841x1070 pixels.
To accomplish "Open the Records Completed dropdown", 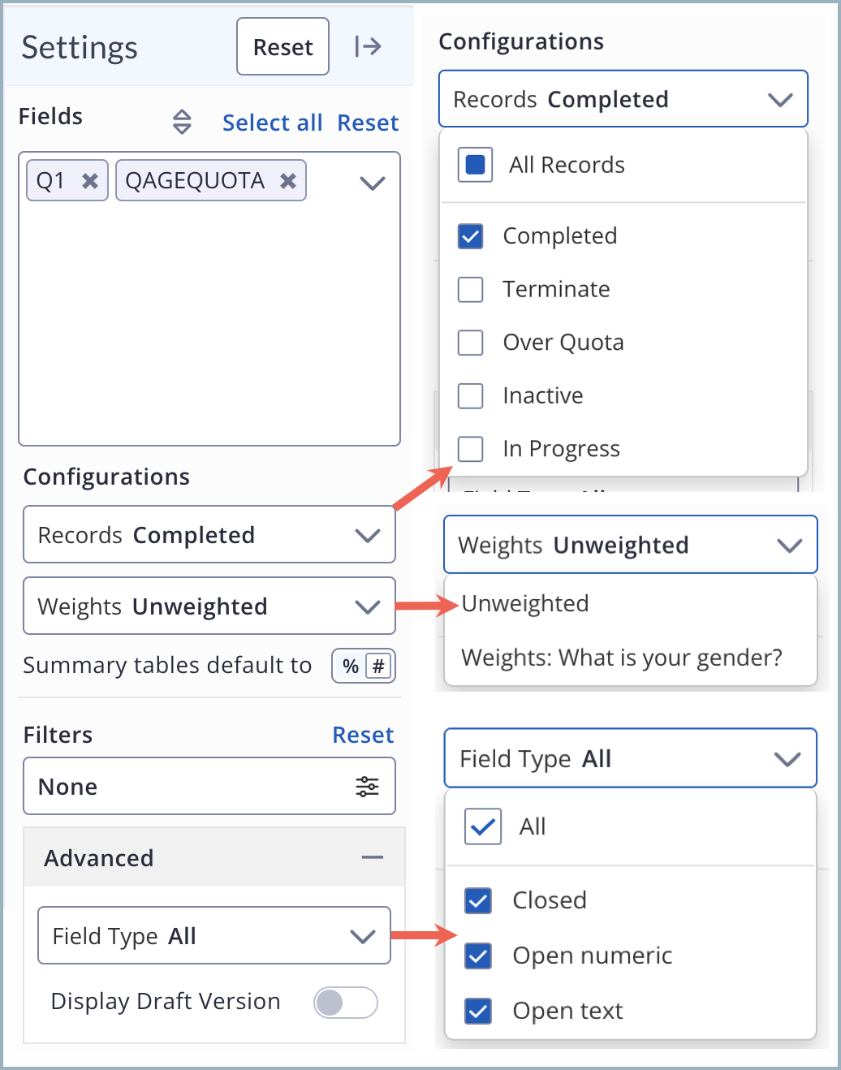I will point(209,534).
